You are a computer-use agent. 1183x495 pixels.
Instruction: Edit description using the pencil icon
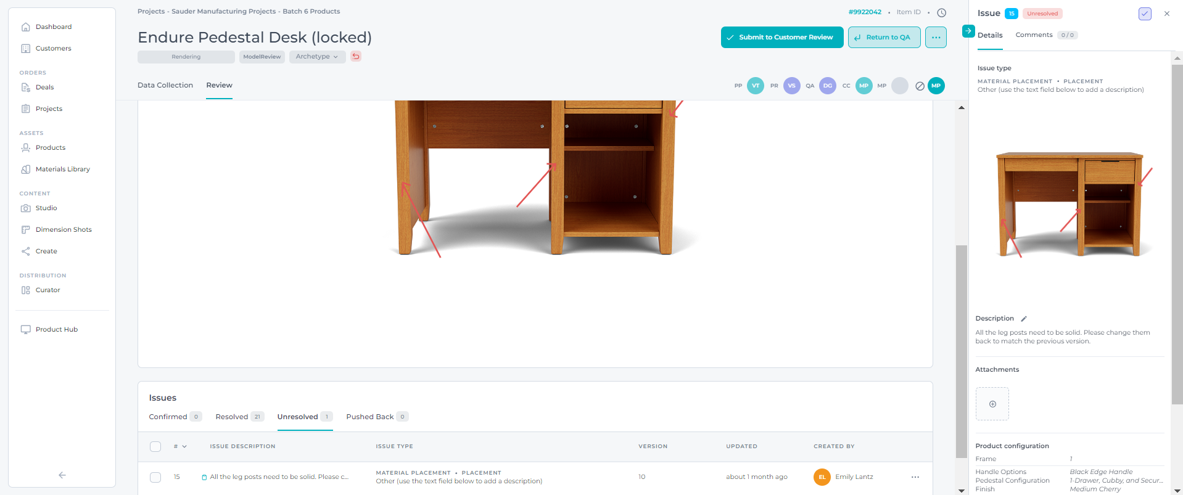[1024, 319]
